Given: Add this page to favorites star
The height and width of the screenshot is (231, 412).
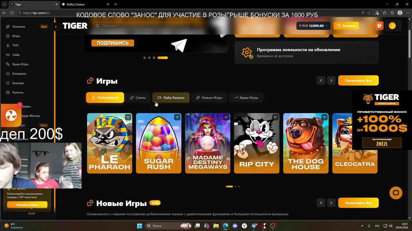Looking at the screenshot, I should tap(370, 13).
